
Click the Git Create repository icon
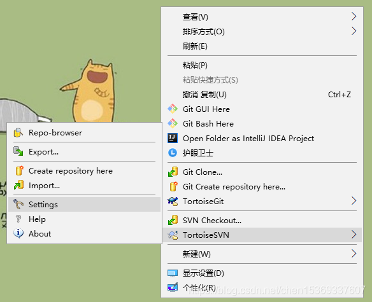pos(173,187)
